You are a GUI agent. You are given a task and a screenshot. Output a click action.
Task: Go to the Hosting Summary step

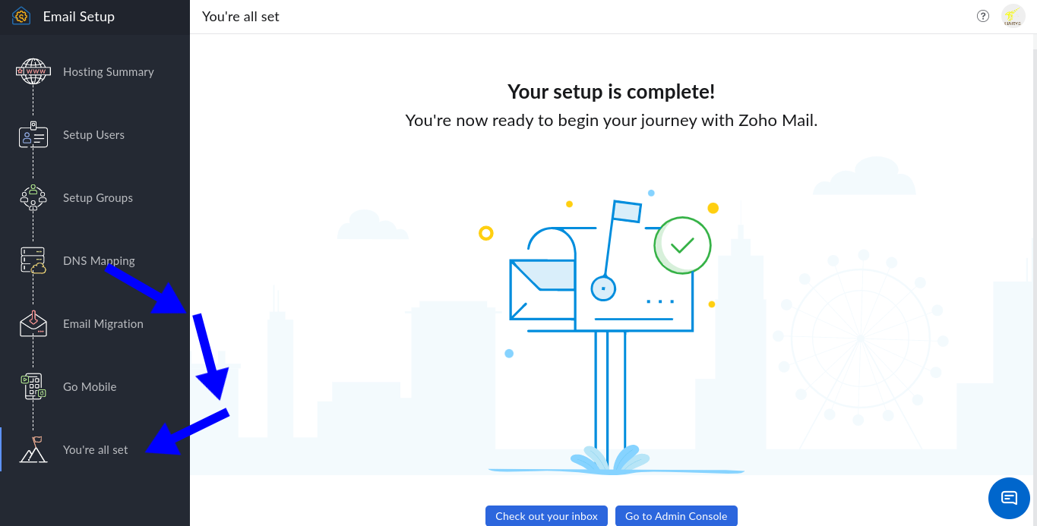(x=108, y=72)
